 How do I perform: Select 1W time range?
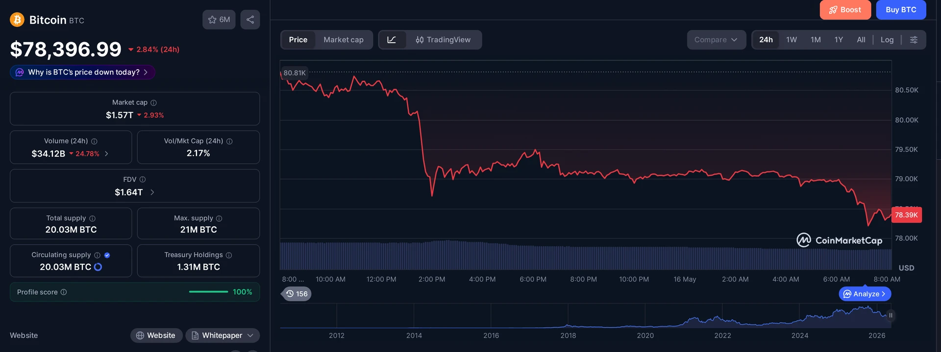[x=792, y=40]
